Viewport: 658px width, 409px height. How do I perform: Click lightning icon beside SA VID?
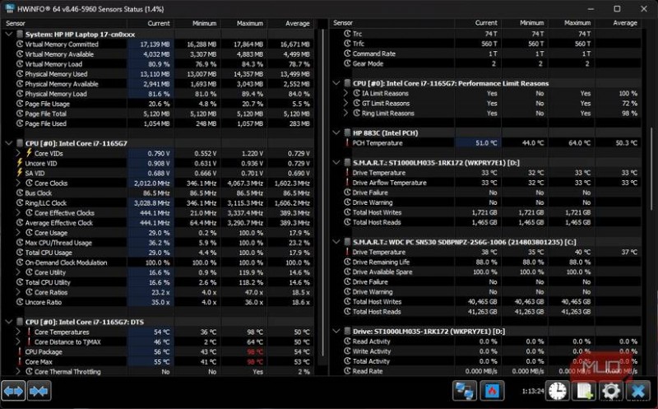click(20, 173)
